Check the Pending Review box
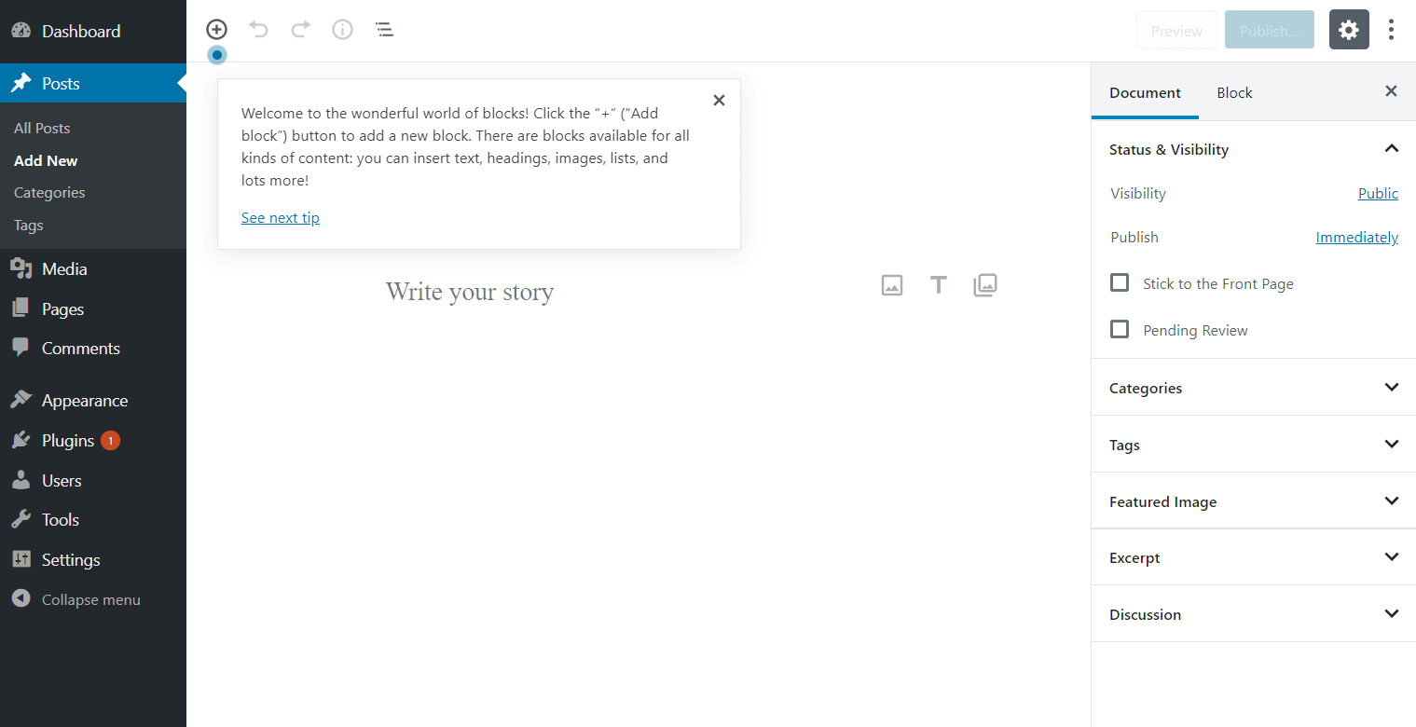 pos(1120,329)
